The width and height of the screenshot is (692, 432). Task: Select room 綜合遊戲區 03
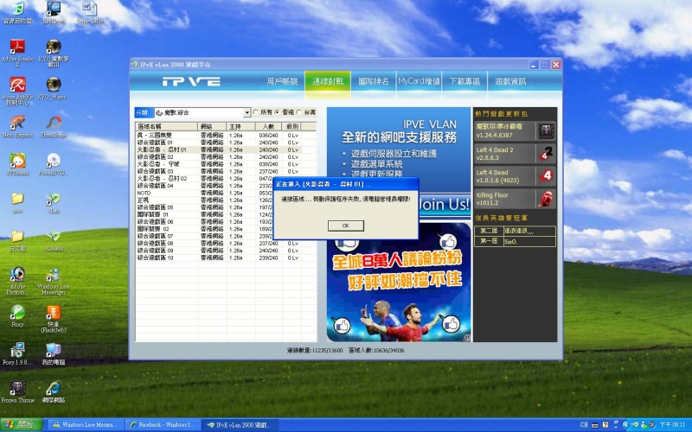point(226,171)
